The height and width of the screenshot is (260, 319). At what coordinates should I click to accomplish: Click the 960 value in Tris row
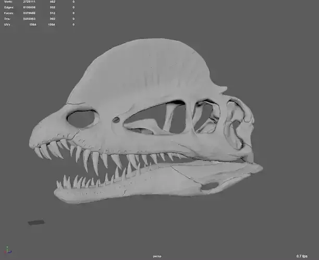pos(53,19)
